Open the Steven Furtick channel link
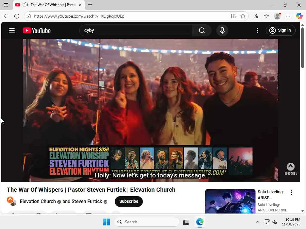The image size is (306, 229). [87, 201]
